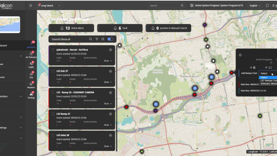Open the English language dropdown
This screenshot has width=277, height=156.
click(255, 6)
